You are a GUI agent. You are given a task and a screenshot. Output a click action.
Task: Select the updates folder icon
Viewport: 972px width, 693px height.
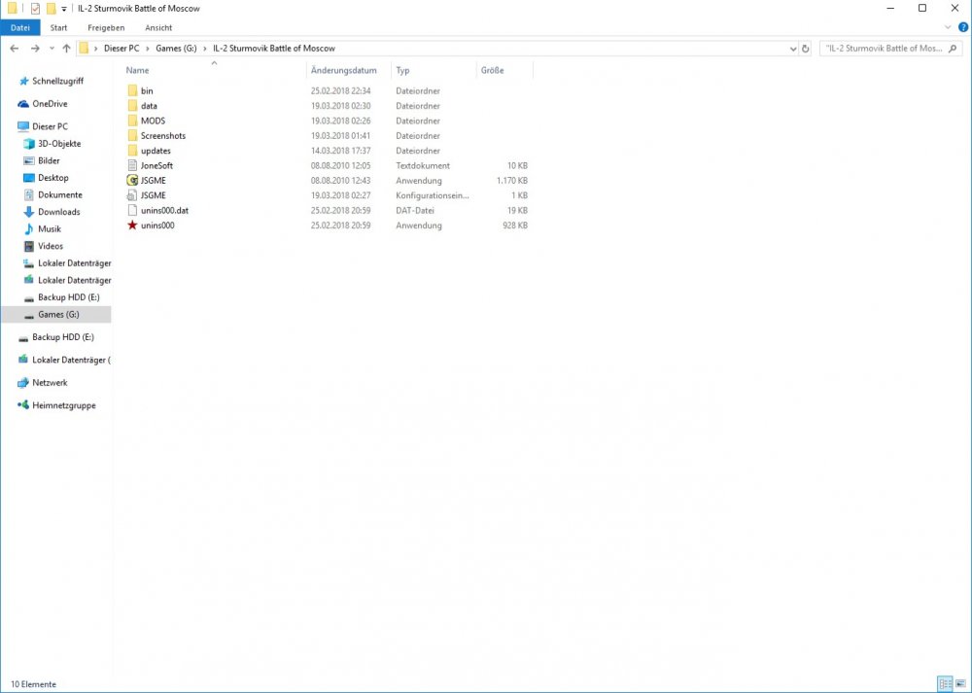(x=132, y=150)
